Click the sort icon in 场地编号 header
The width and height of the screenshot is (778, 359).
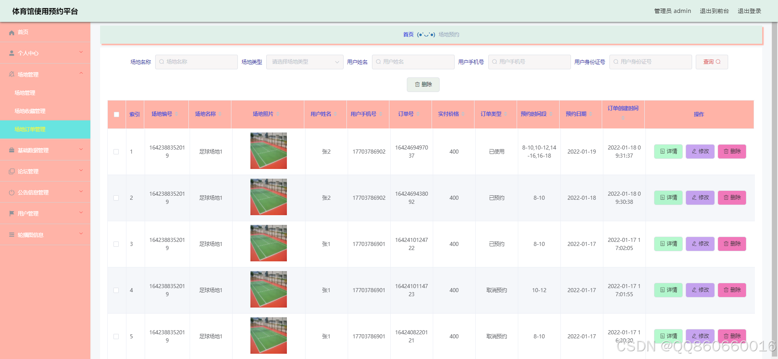pyautogui.click(x=177, y=114)
